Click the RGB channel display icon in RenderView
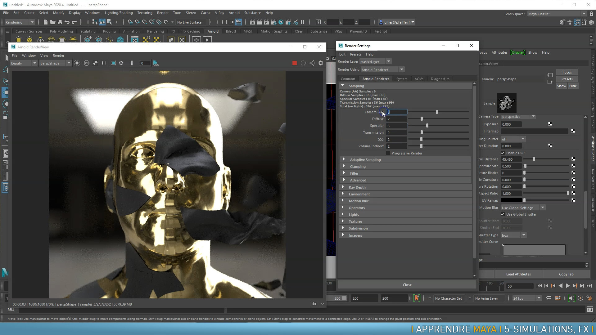Image resolution: width=596 pixels, height=335 pixels. coord(86,63)
